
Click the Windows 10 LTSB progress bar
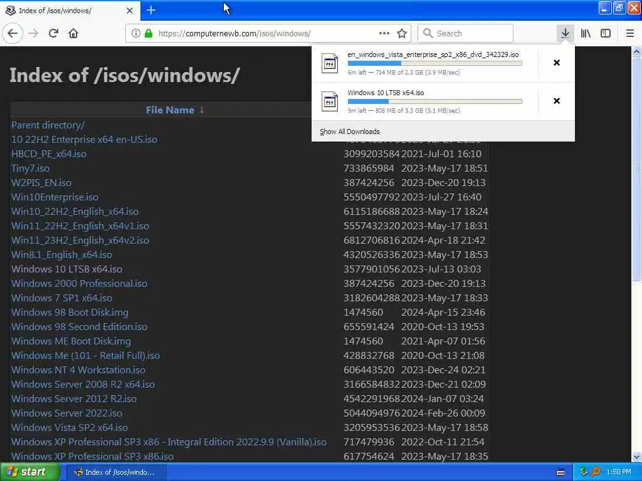pos(435,101)
